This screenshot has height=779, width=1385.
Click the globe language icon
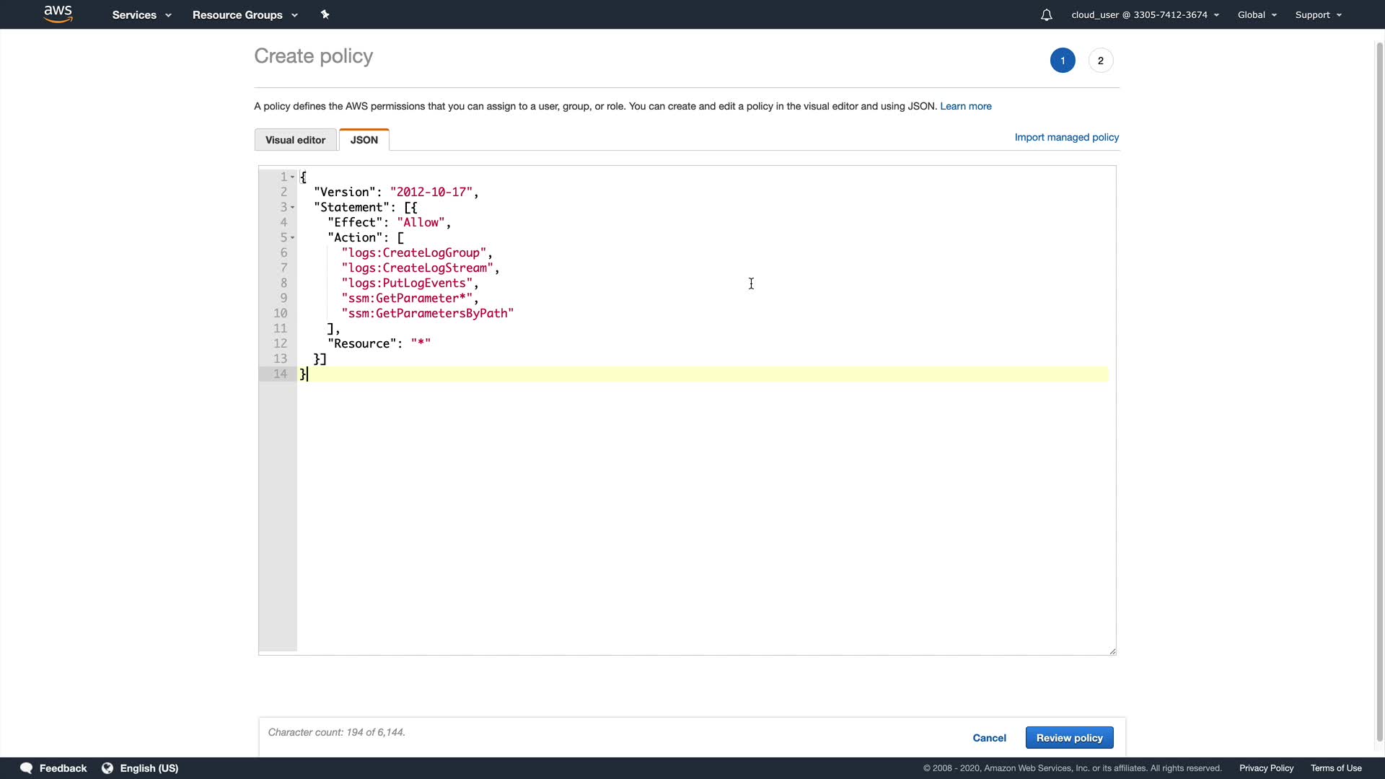pyautogui.click(x=107, y=768)
